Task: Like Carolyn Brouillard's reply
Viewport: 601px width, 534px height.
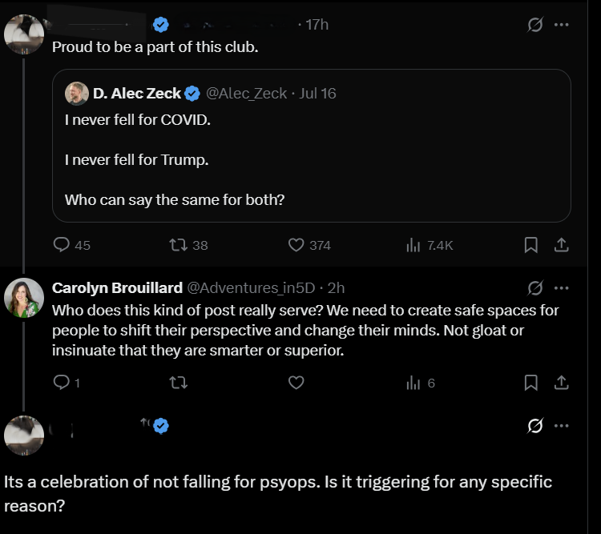Action: coord(297,383)
